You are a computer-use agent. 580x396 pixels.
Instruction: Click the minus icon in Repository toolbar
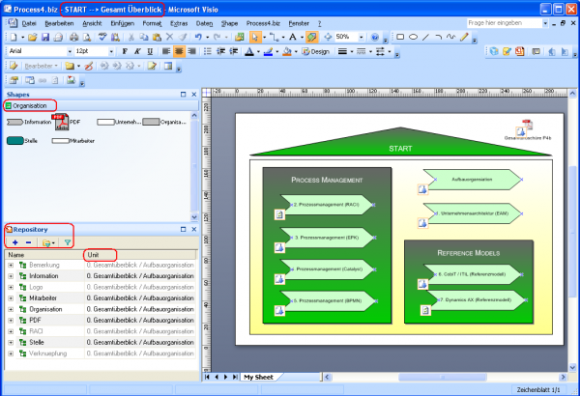28,242
